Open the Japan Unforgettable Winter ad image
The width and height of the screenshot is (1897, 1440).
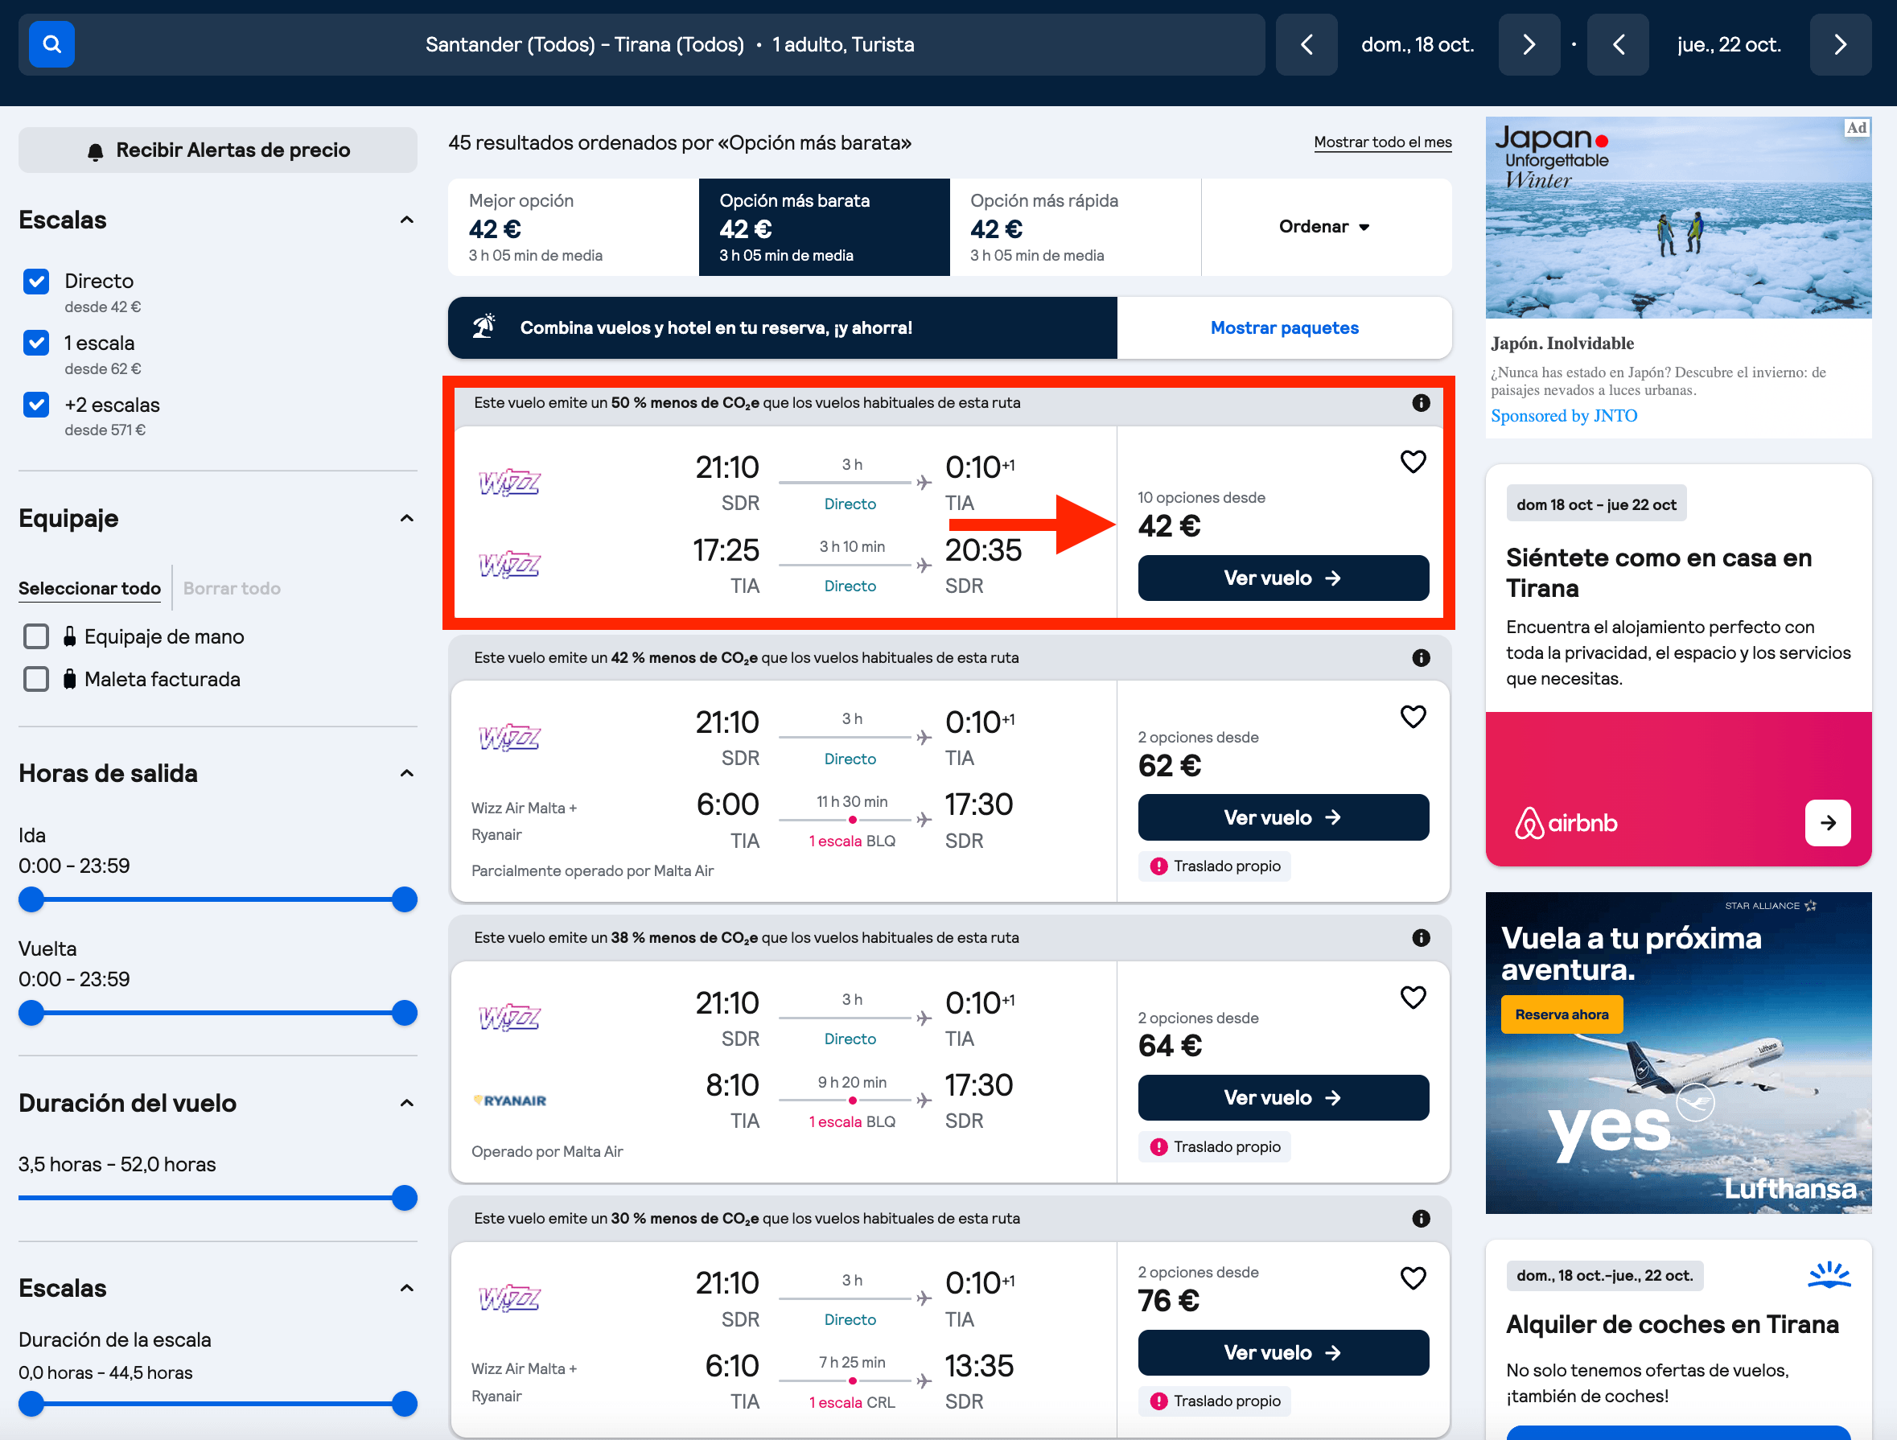pyautogui.click(x=1677, y=218)
